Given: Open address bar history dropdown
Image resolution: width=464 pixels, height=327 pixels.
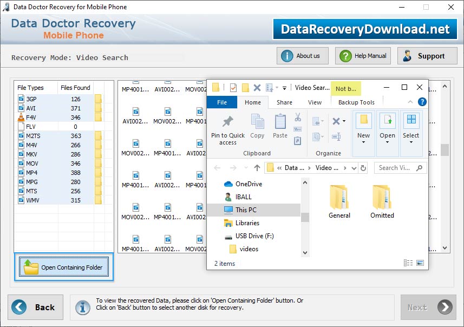Looking at the screenshot, I should coord(354,168).
